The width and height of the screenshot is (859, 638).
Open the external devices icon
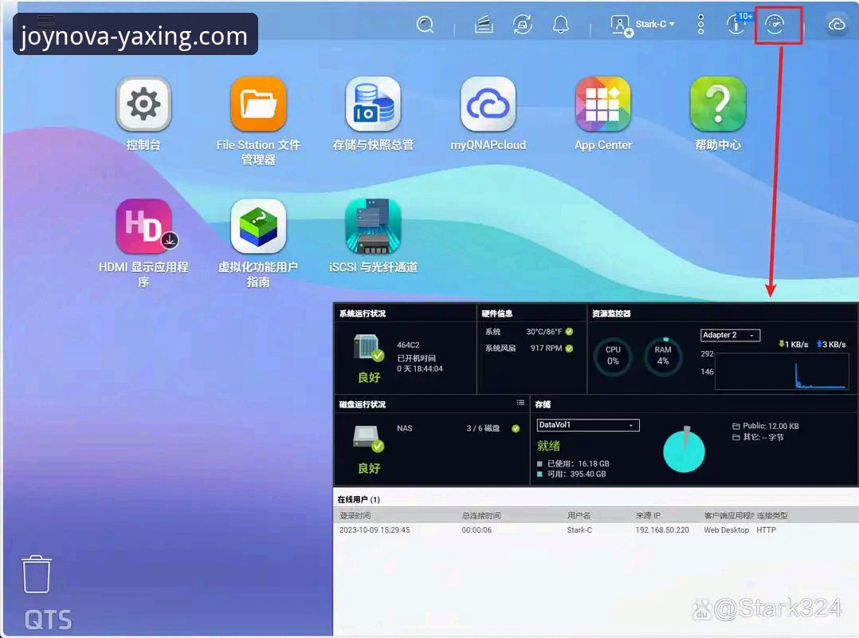[522, 24]
